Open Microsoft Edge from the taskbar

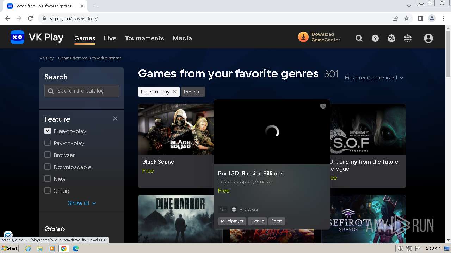pyautogui.click(x=76, y=248)
